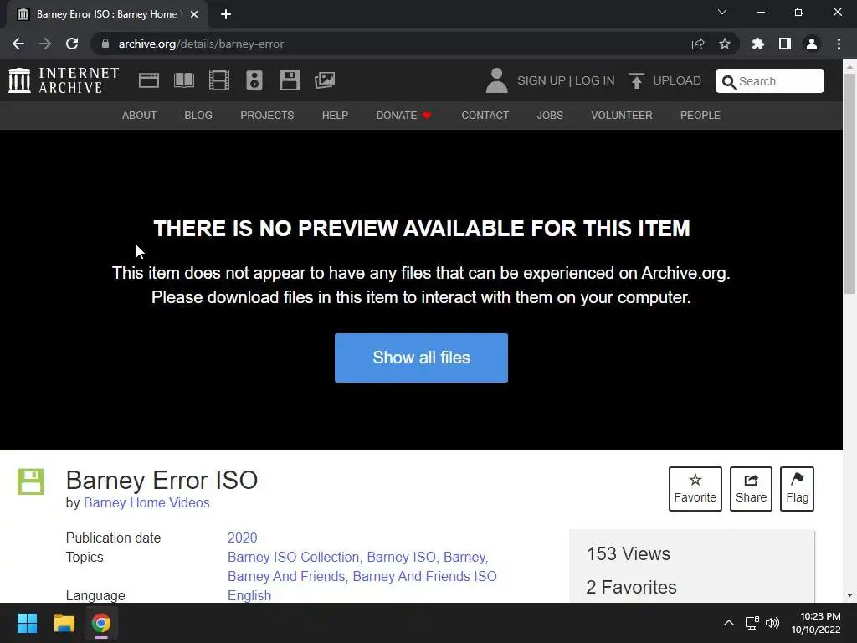
Task: Open the Share button
Action: (751, 489)
